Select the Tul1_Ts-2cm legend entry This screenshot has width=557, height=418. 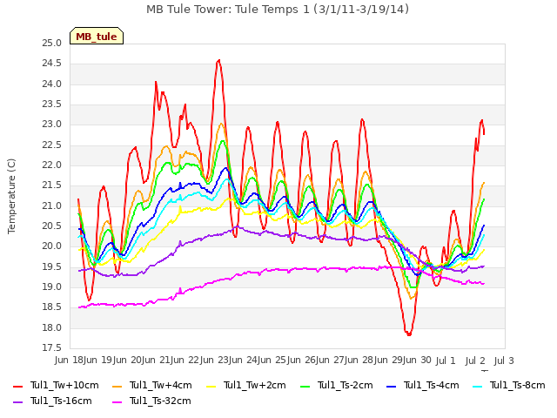(337, 385)
